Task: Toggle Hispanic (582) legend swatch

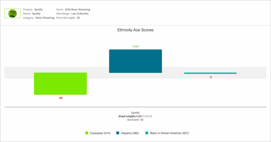Action: 118,133
